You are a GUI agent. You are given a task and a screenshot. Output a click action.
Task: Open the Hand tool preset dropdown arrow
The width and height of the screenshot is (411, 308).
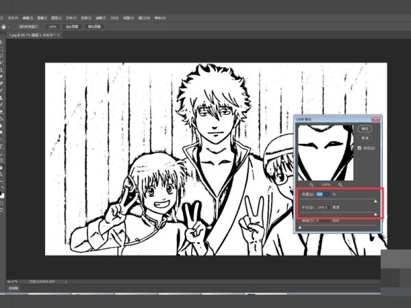(x=8, y=26)
